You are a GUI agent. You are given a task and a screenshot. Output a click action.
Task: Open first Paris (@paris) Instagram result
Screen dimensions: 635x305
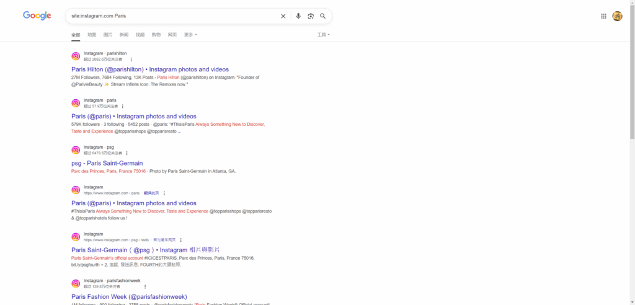tap(134, 117)
